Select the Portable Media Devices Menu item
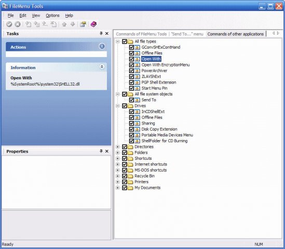285x249 pixels. coord(167,135)
